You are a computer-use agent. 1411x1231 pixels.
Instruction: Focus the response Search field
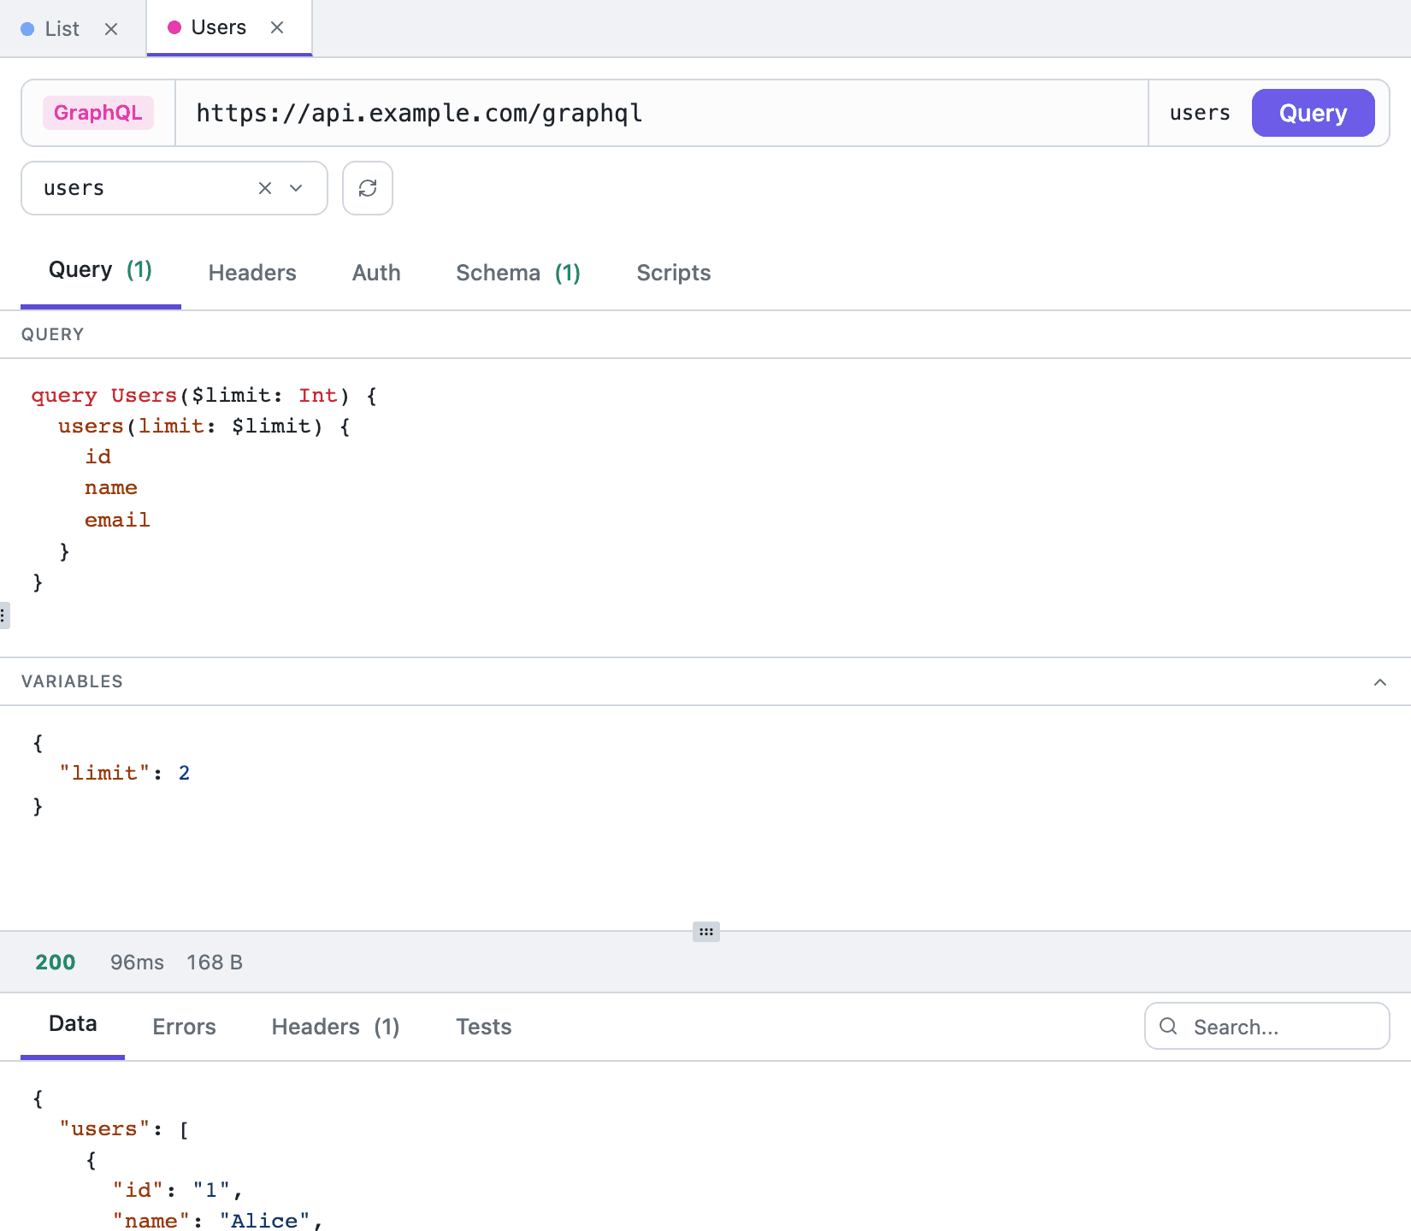pos(1267,1026)
